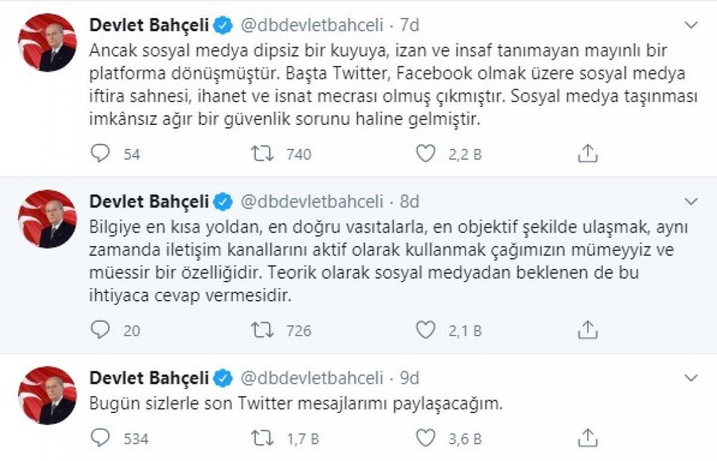Like the first tweet showing 2,2 B likes

point(425,154)
